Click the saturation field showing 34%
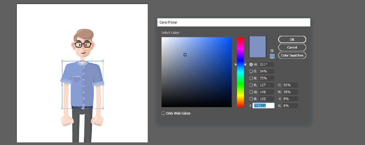Viewport: 365px width, 145px height. tap(266, 71)
